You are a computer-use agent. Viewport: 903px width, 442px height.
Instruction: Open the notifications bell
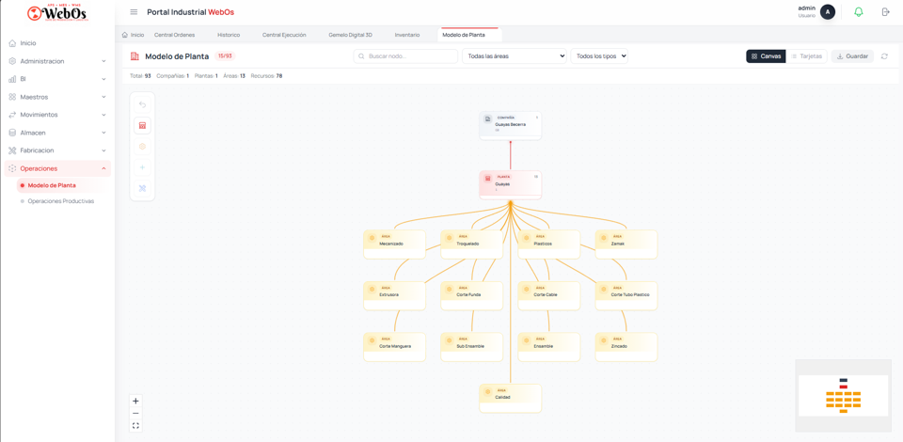click(x=858, y=12)
